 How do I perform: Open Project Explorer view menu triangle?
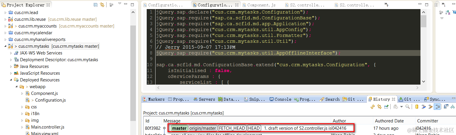(119, 4)
